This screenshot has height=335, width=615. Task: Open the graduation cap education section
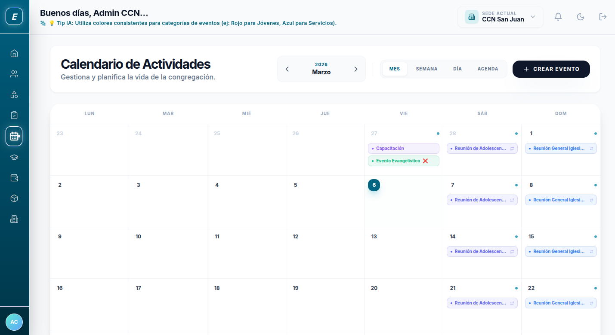coord(14,157)
